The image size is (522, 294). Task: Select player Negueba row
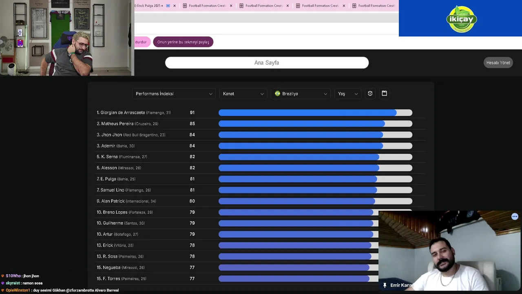pos(237,267)
